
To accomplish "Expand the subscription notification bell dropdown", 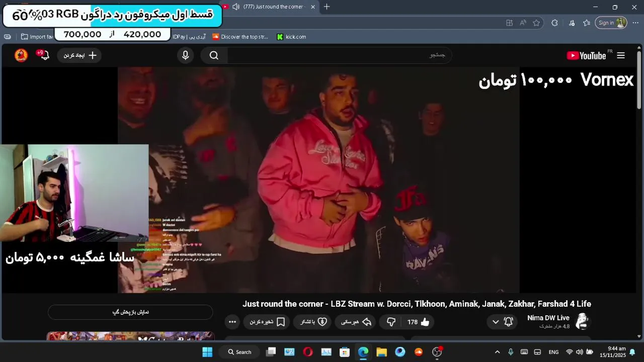I will point(502,322).
